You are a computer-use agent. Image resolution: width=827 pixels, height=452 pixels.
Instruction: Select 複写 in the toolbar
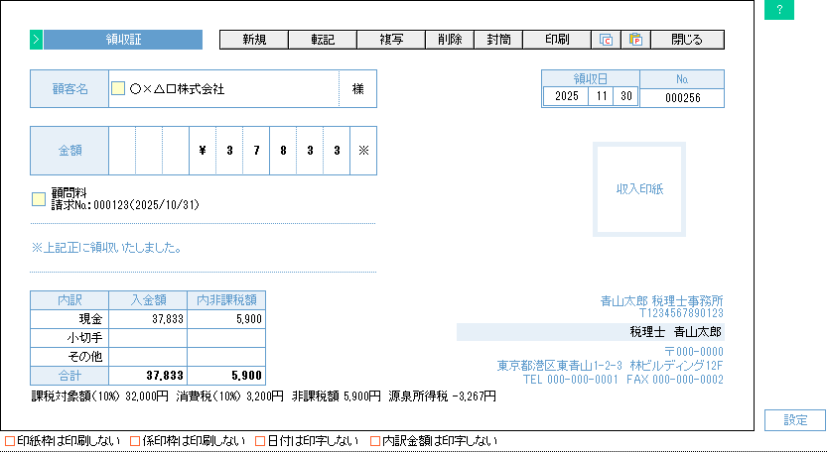pyautogui.click(x=390, y=41)
